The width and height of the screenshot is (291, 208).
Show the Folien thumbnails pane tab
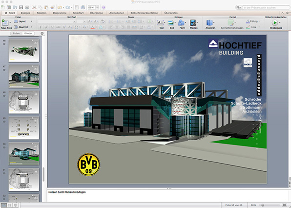(x=16, y=33)
